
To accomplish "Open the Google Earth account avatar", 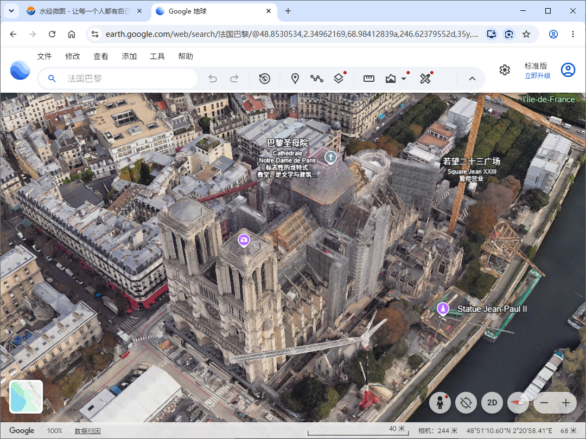I will [x=568, y=70].
